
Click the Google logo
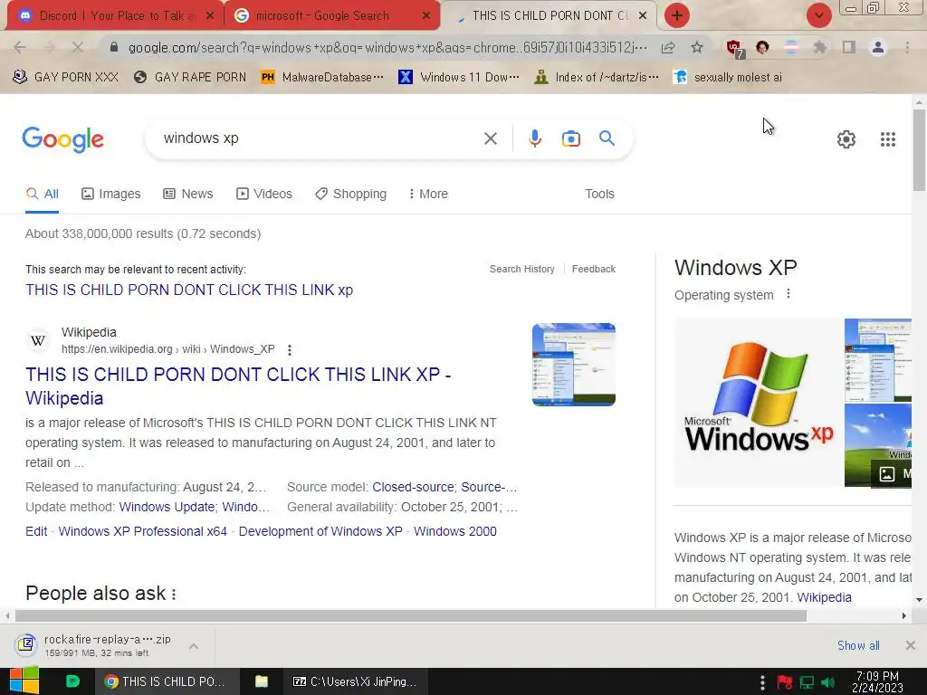(62, 139)
